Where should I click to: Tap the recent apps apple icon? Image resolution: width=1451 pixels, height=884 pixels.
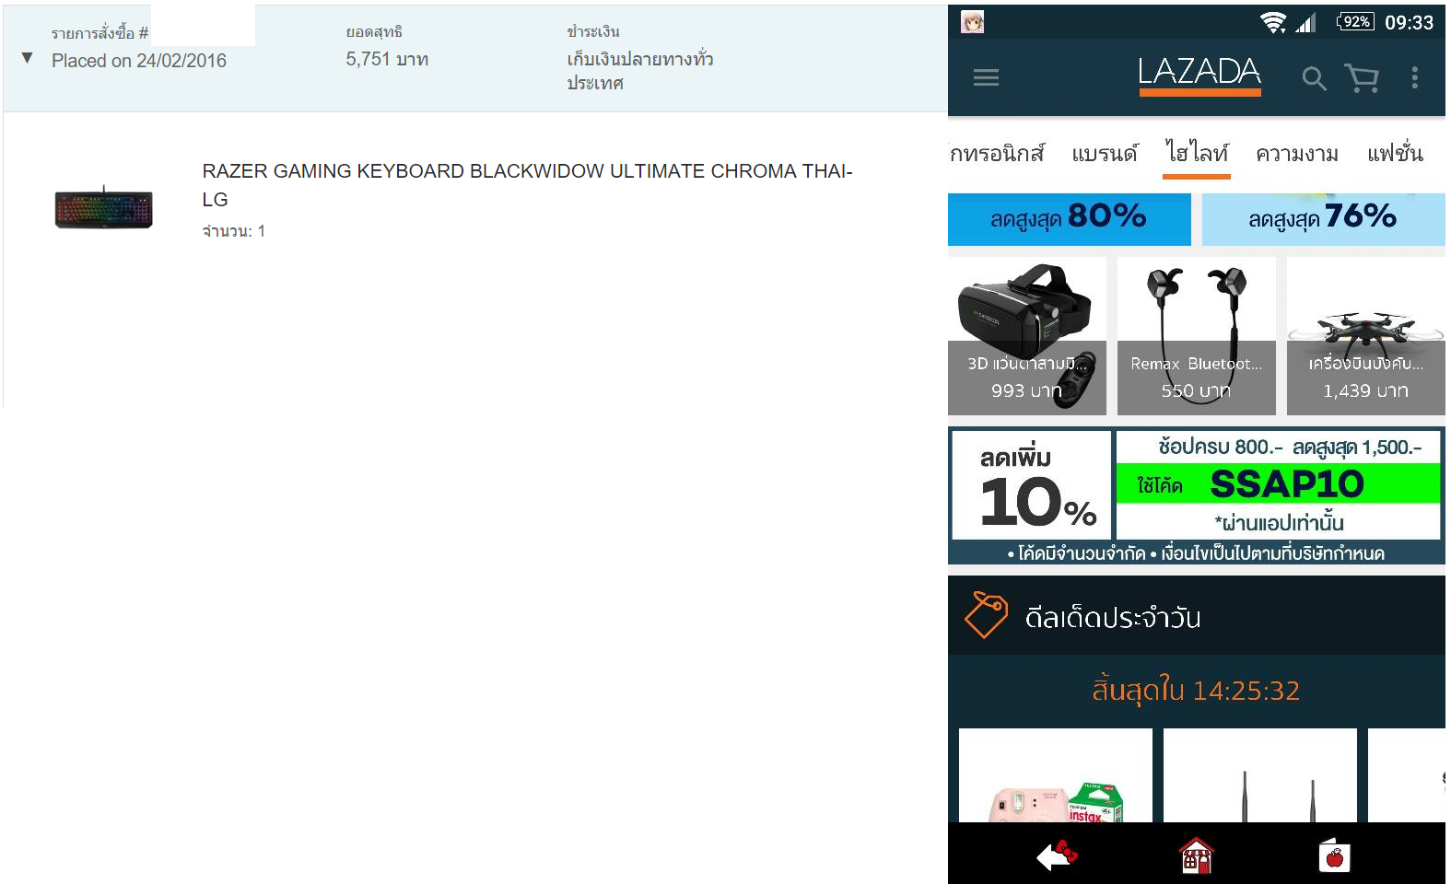[1334, 856]
